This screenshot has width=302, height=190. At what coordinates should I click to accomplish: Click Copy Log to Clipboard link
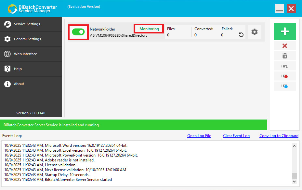pyautogui.click(x=279, y=136)
